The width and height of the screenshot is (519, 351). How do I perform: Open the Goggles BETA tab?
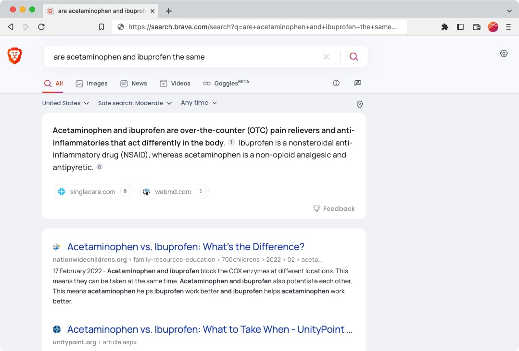[226, 83]
